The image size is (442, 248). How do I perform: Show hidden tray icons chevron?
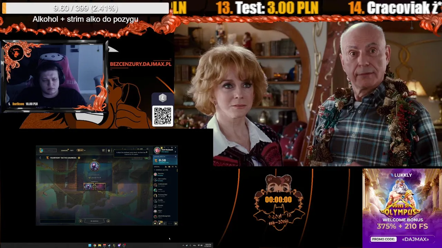pos(183,245)
